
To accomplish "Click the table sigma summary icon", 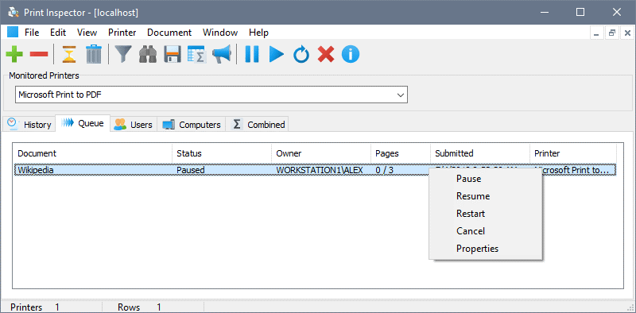I will (x=197, y=54).
